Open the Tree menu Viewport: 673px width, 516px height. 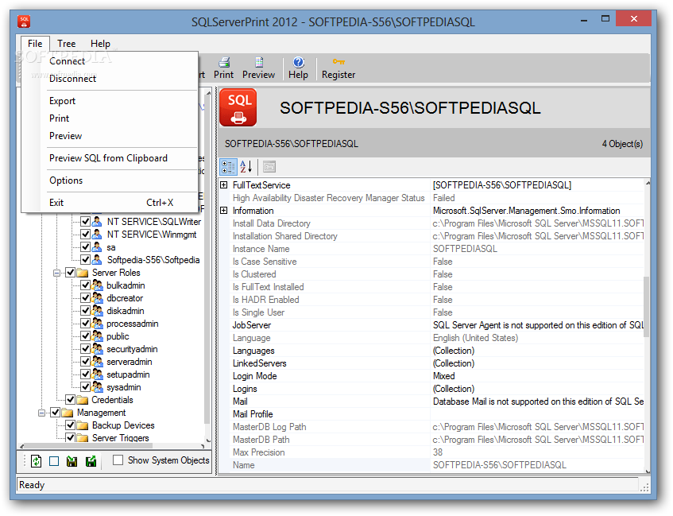(67, 44)
